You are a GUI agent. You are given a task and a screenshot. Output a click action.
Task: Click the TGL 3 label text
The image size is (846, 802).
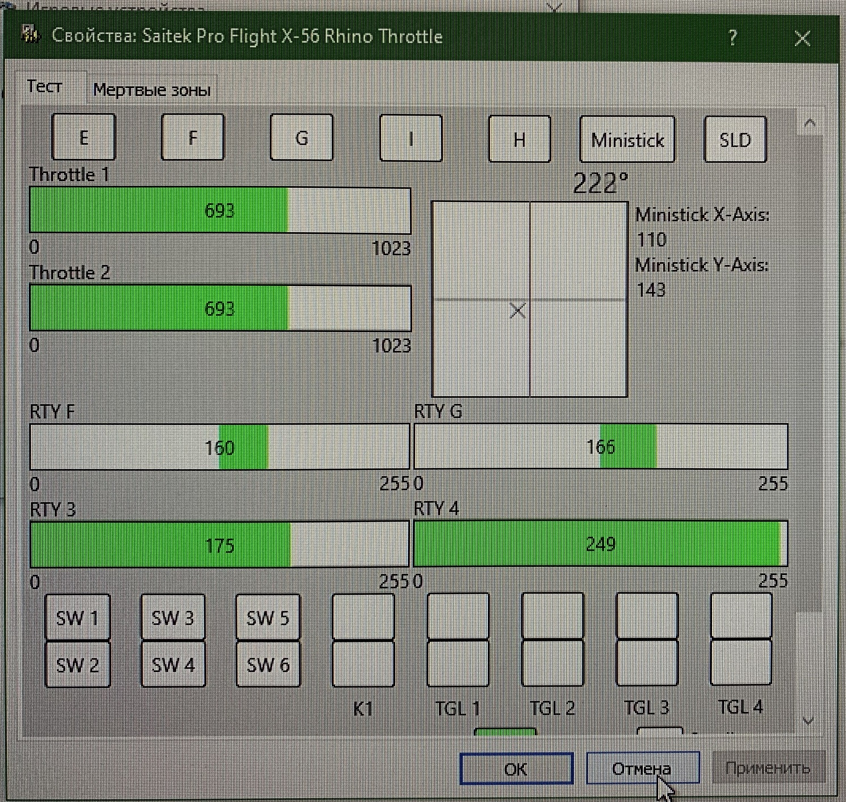[647, 708]
